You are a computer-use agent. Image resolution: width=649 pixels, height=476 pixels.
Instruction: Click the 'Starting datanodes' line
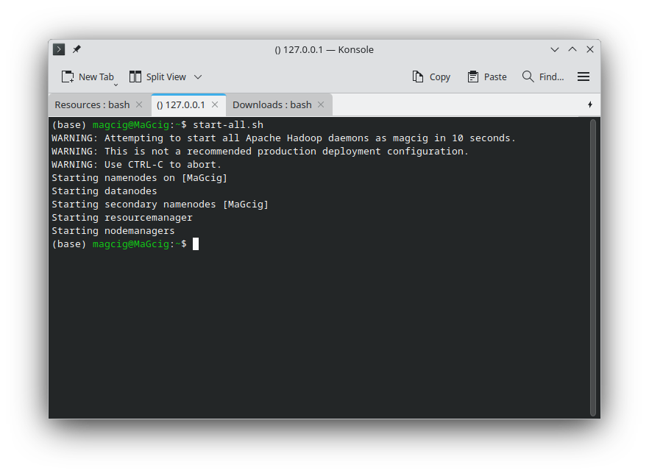point(104,191)
